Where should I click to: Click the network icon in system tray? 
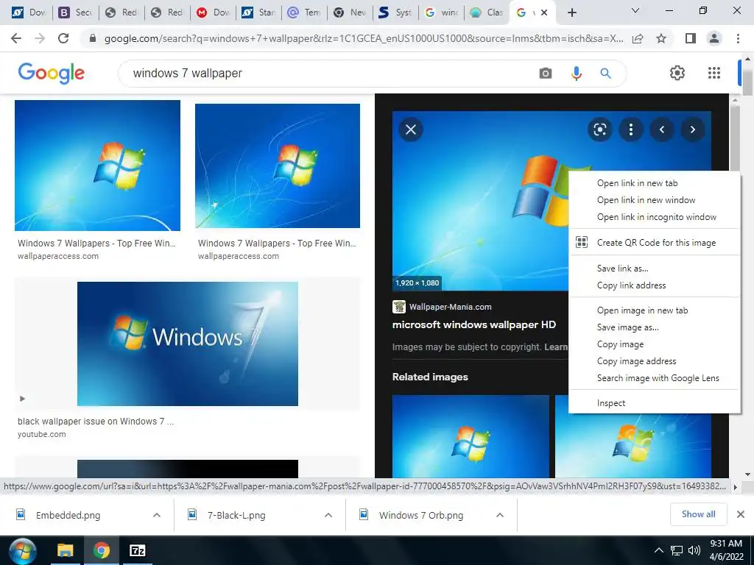(x=677, y=550)
